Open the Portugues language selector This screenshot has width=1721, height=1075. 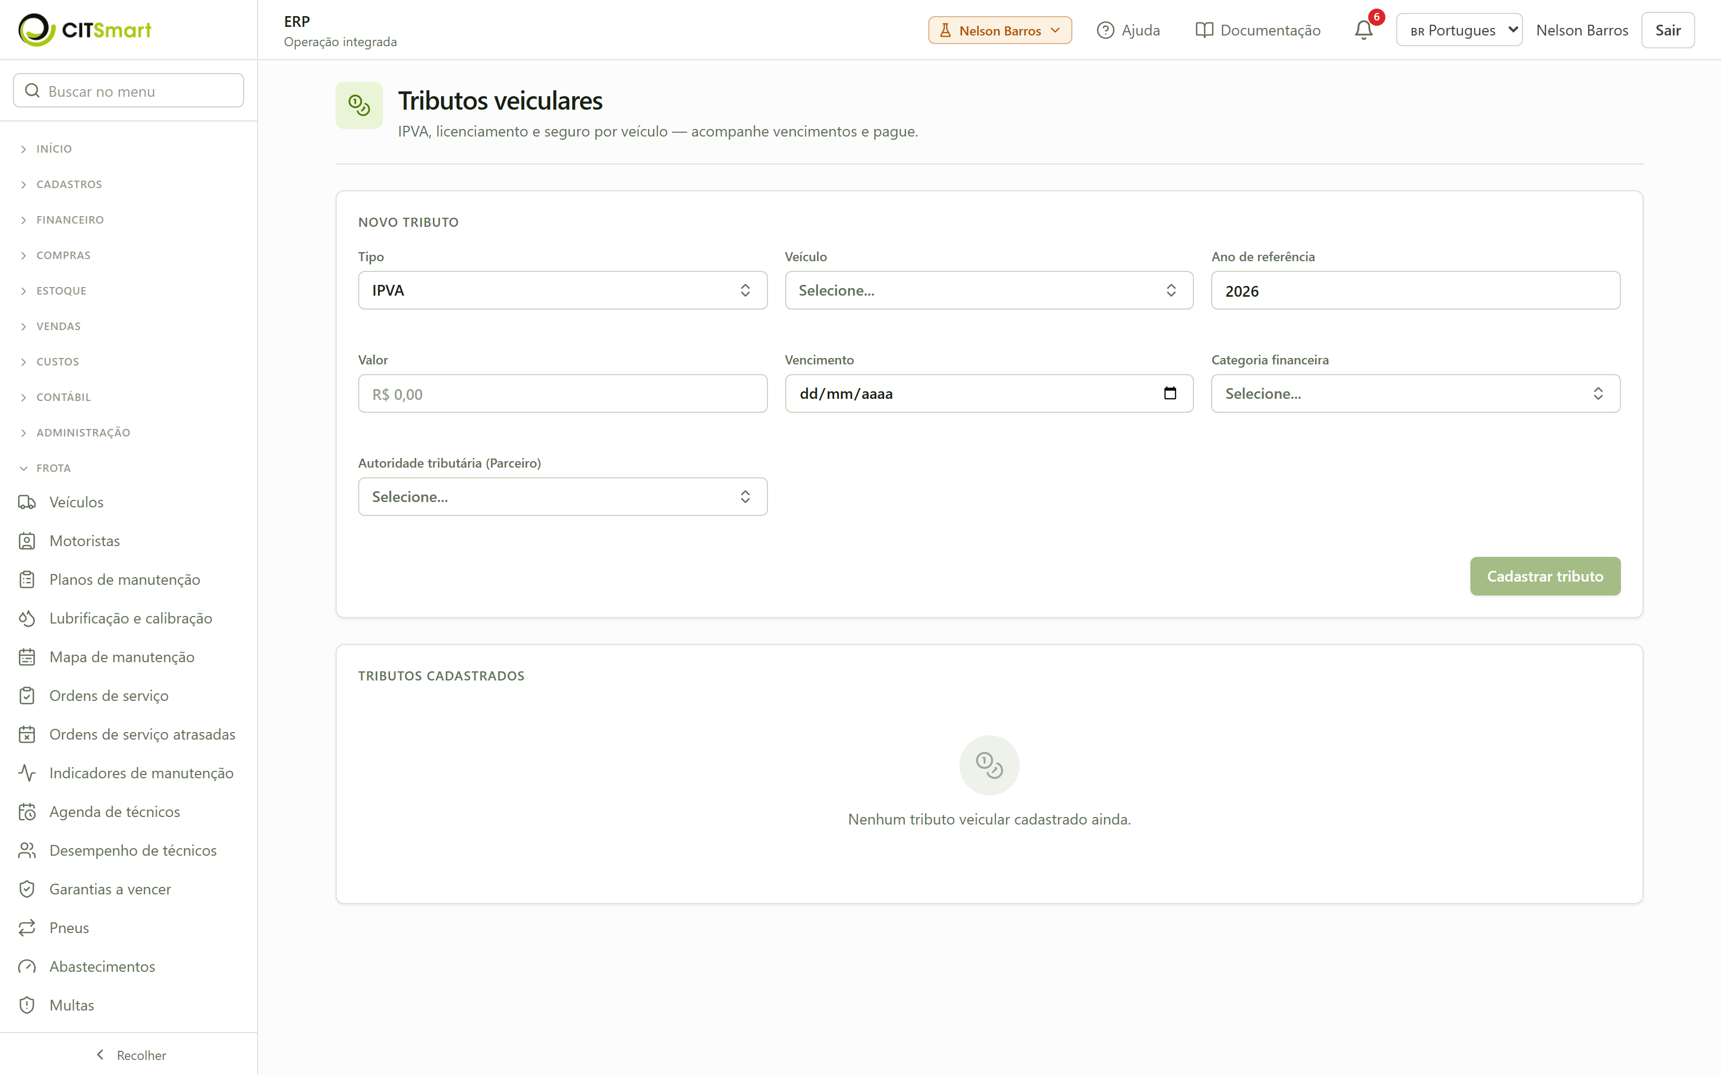tap(1459, 30)
